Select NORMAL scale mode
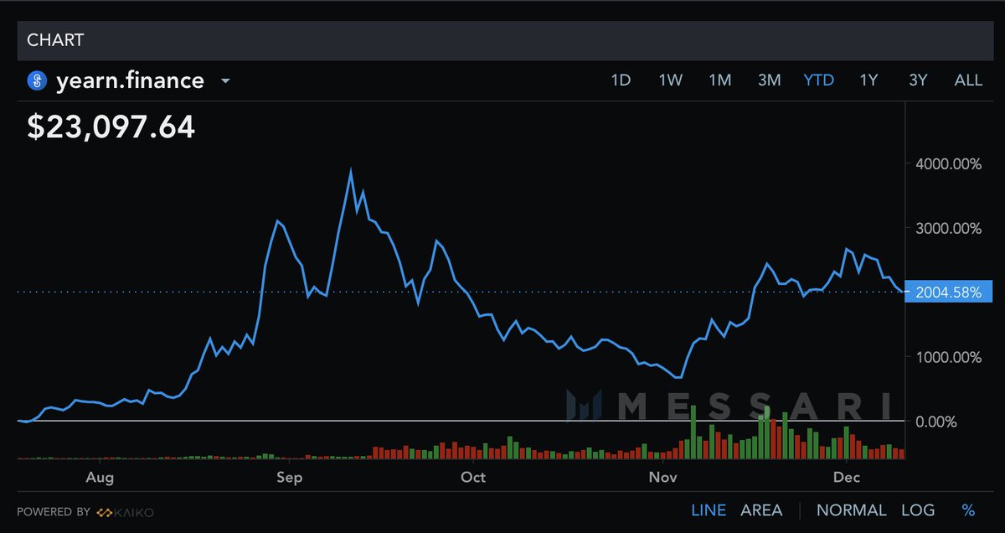Viewport: 1005px width, 533px height. pyautogui.click(x=852, y=510)
